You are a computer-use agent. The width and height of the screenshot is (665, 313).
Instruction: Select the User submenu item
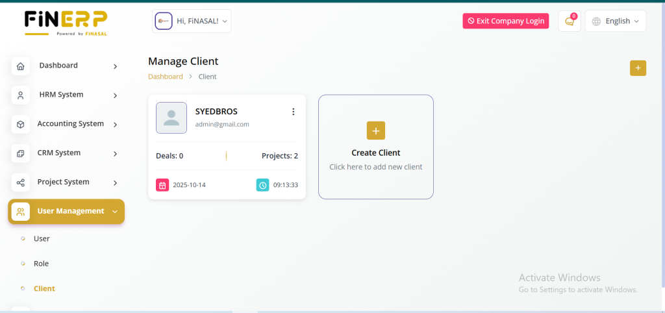(x=42, y=239)
